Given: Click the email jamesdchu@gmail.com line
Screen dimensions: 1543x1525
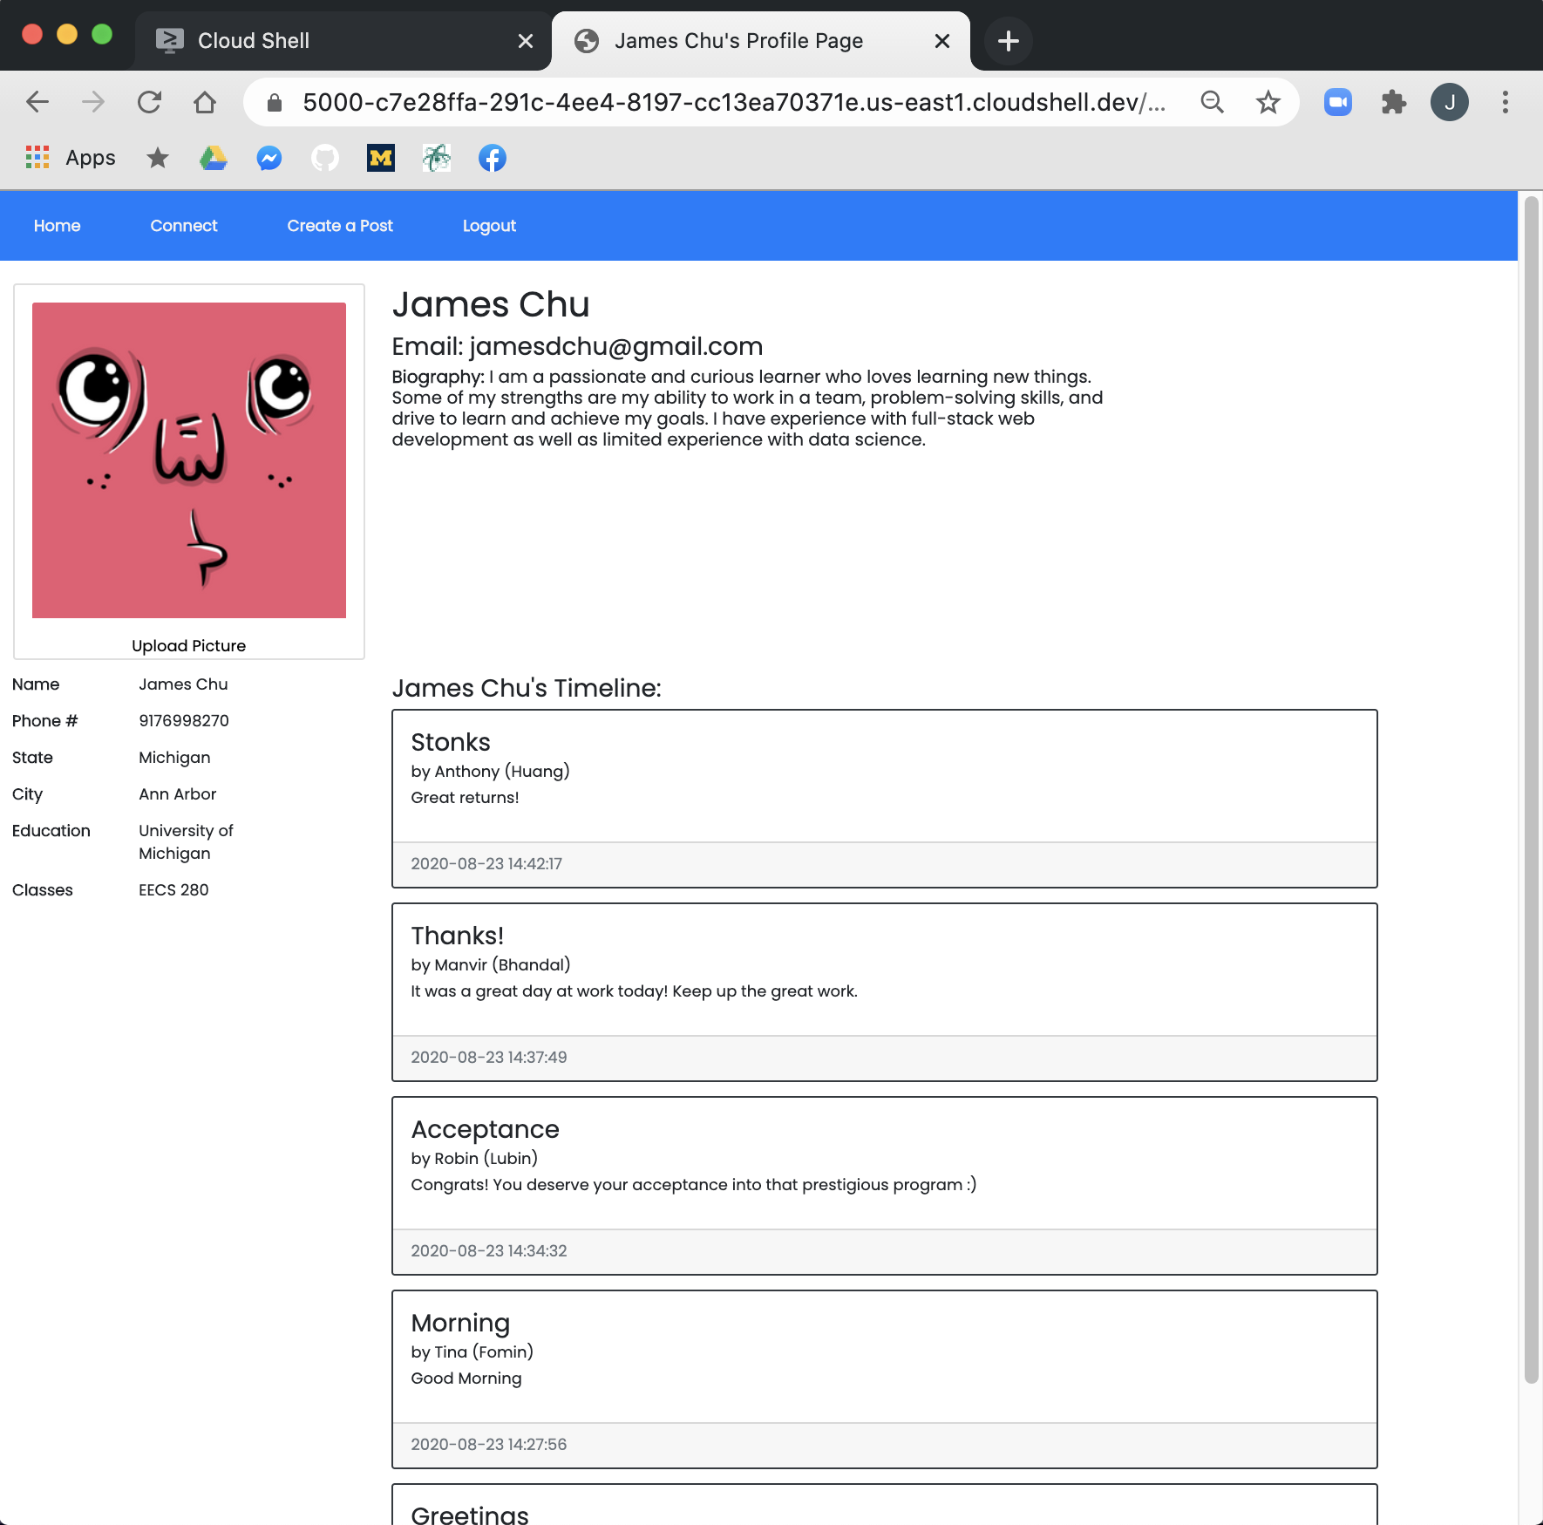Looking at the screenshot, I should (577, 346).
